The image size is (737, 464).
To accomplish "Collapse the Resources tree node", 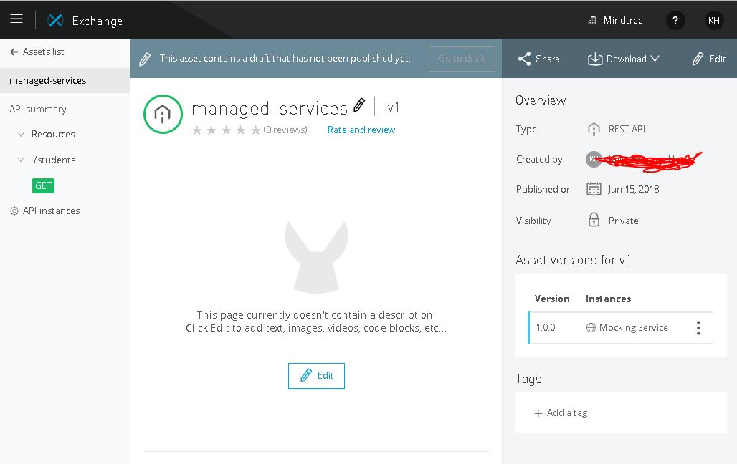I will click(x=21, y=135).
